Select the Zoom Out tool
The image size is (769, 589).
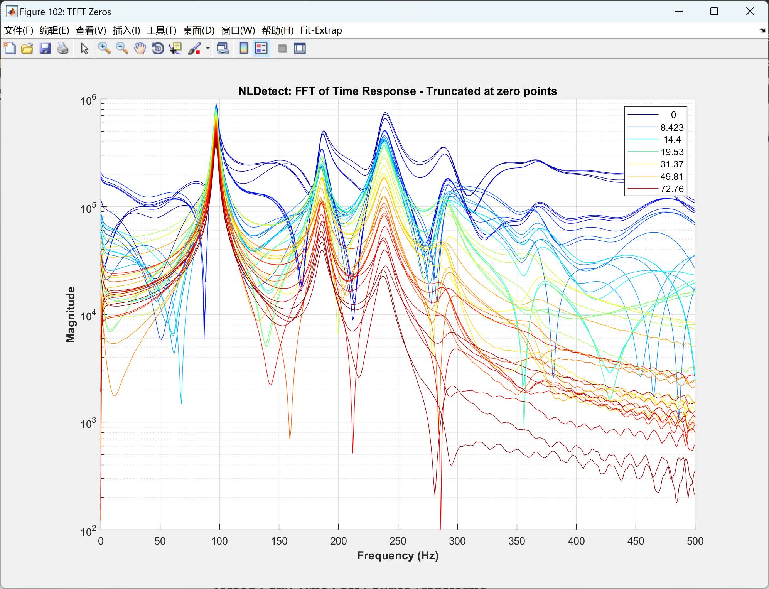tap(122, 49)
